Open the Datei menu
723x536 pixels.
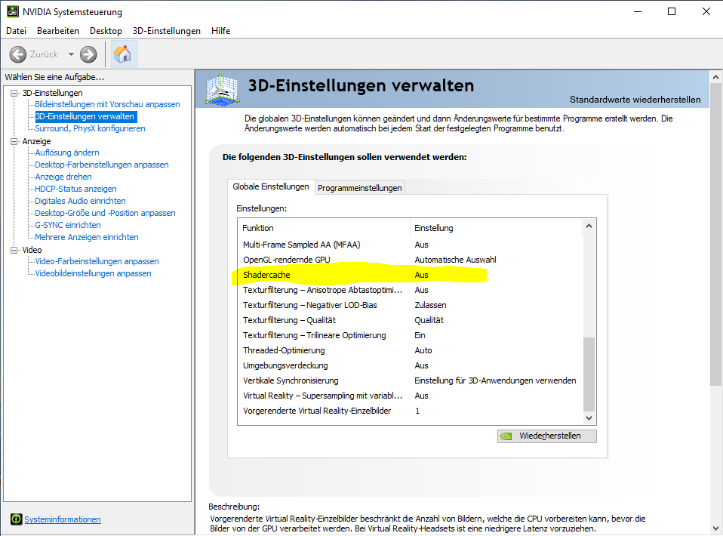tap(16, 31)
